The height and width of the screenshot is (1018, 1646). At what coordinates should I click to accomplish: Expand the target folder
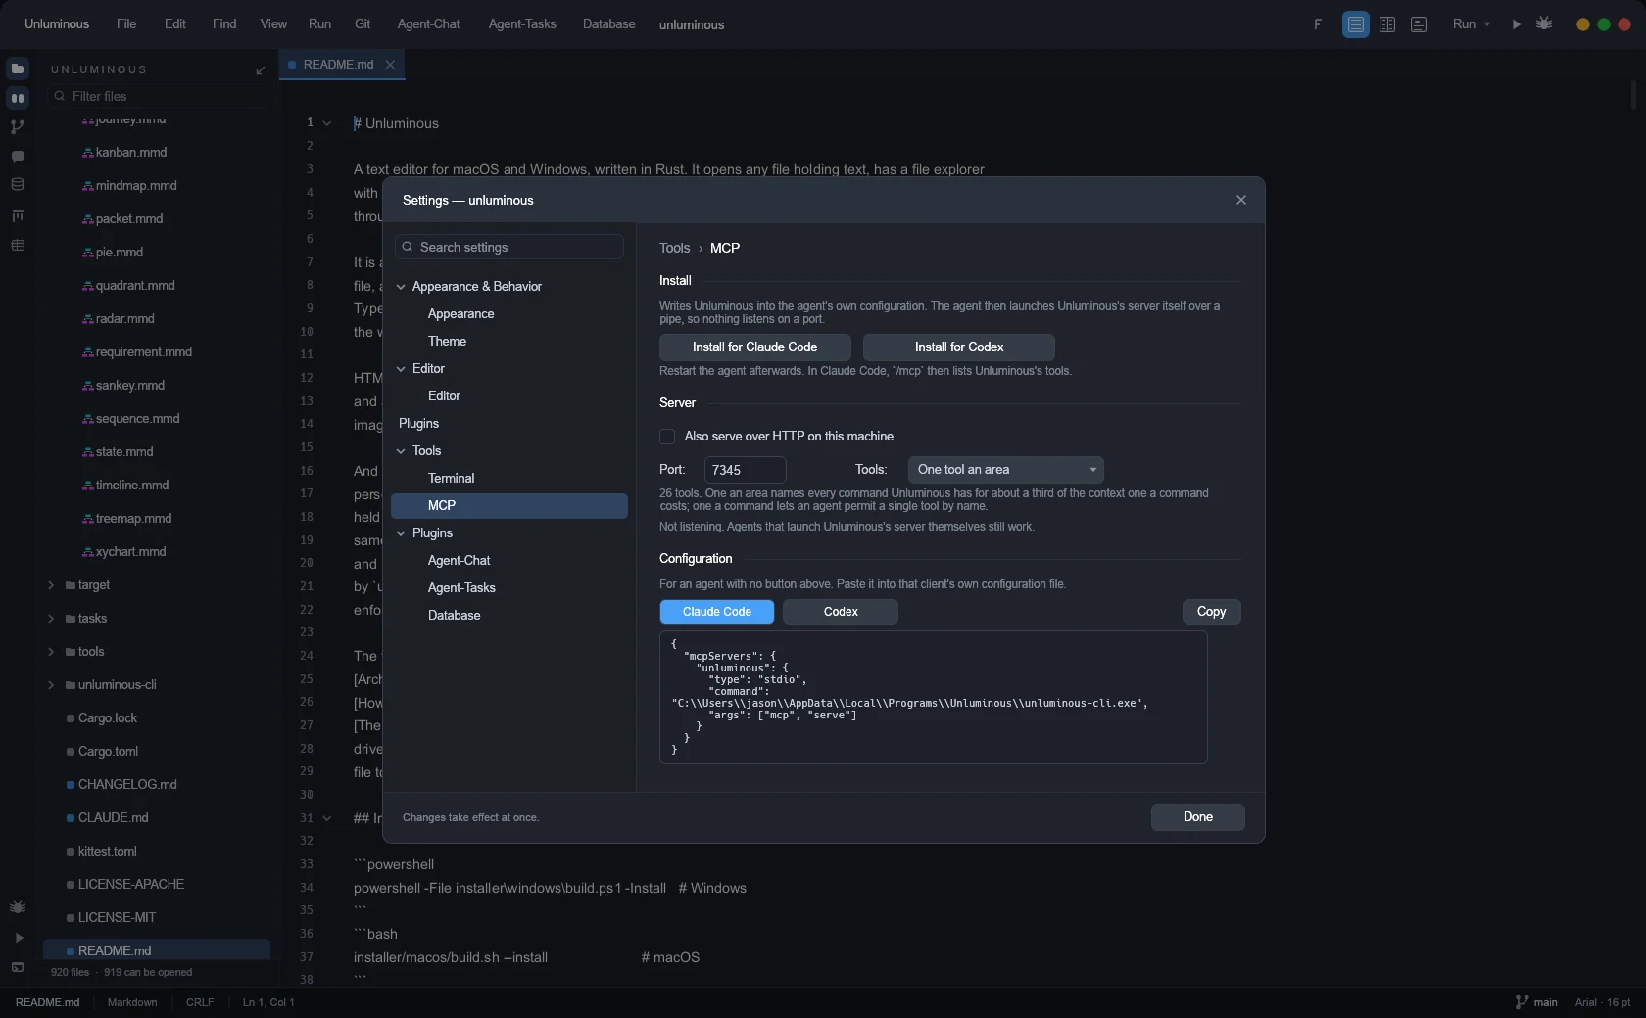click(51, 585)
